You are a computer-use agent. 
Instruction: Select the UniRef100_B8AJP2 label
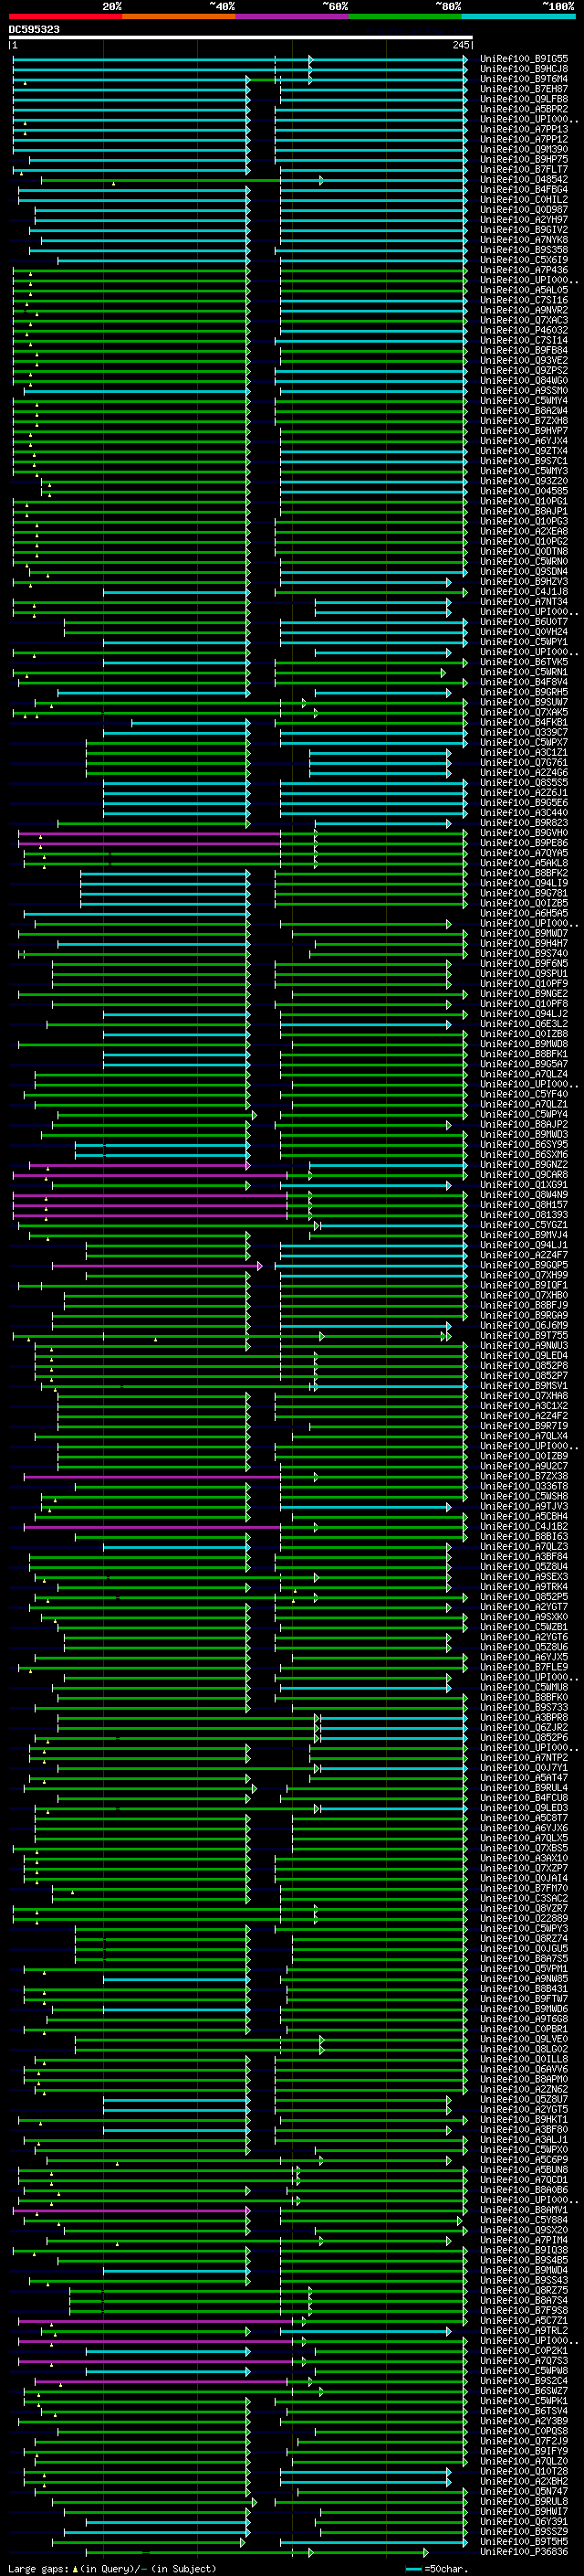pyautogui.click(x=524, y=1124)
